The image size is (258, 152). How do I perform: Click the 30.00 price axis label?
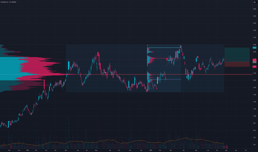coord(255,44)
